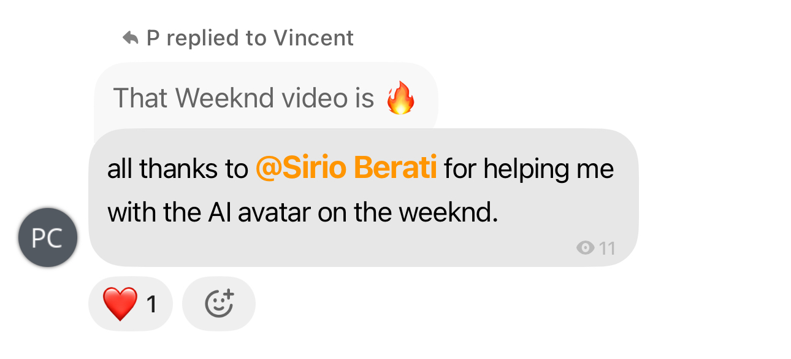The image size is (791, 359).
Task: Click the view count number 11
Action: coord(607,248)
